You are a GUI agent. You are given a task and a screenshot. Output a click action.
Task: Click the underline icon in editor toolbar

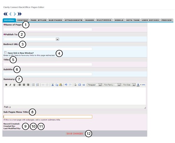click(x=14, y=85)
